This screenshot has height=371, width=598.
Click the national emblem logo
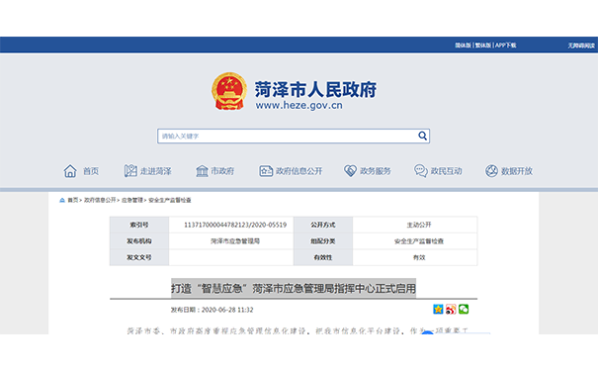(229, 91)
